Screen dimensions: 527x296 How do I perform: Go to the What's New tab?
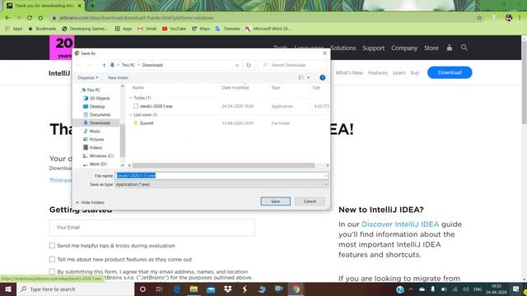(x=349, y=73)
